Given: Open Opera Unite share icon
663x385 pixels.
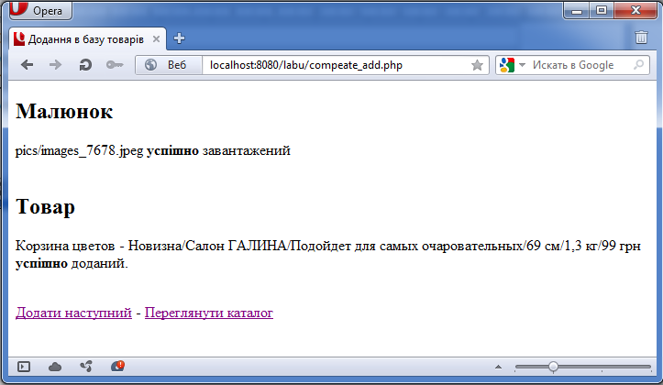Looking at the screenshot, I should tap(86, 367).
